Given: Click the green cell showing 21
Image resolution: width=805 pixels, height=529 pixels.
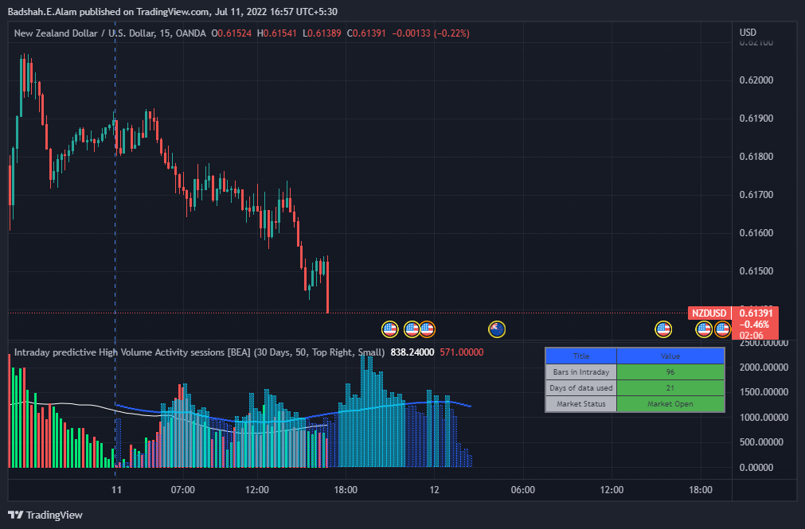Looking at the screenshot, I should point(670,388).
